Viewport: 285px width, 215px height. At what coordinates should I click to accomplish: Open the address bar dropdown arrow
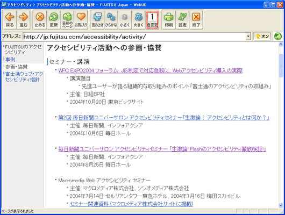coord(248,37)
